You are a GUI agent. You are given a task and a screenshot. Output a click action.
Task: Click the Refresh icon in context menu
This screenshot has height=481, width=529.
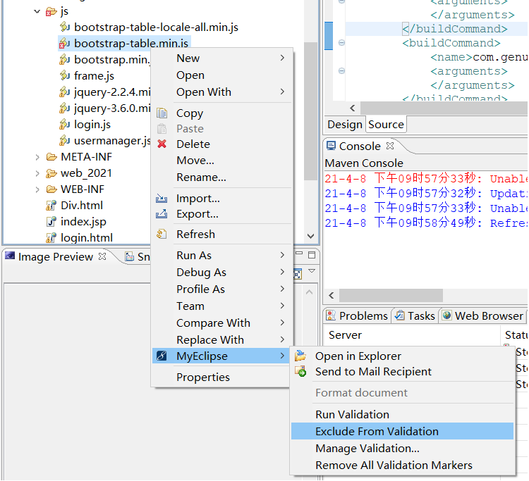162,234
